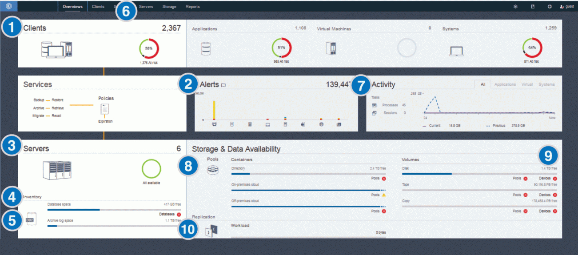
Task: Click the Systems laptop icon
Action: pyautogui.click(x=456, y=51)
